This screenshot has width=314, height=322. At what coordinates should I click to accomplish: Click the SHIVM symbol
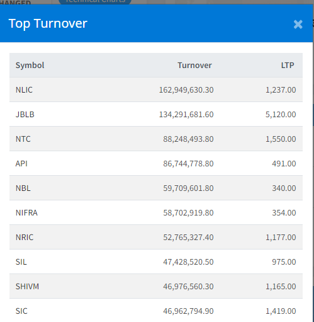27,287
